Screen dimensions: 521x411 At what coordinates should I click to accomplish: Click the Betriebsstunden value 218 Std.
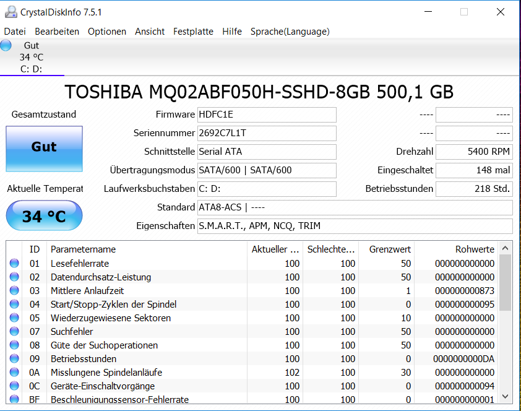[x=474, y=189]
